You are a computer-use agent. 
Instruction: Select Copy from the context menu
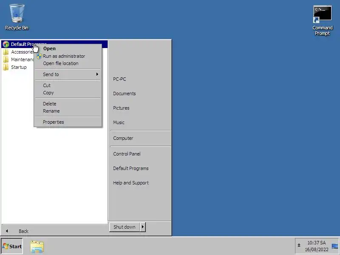click(68, 93)
